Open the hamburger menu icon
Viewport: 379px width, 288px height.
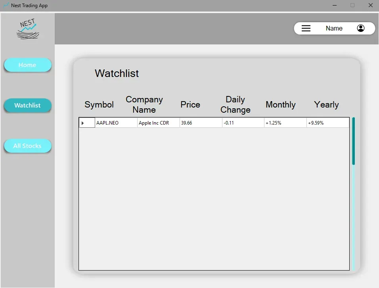pyautogui.click(x=306, y=28)
